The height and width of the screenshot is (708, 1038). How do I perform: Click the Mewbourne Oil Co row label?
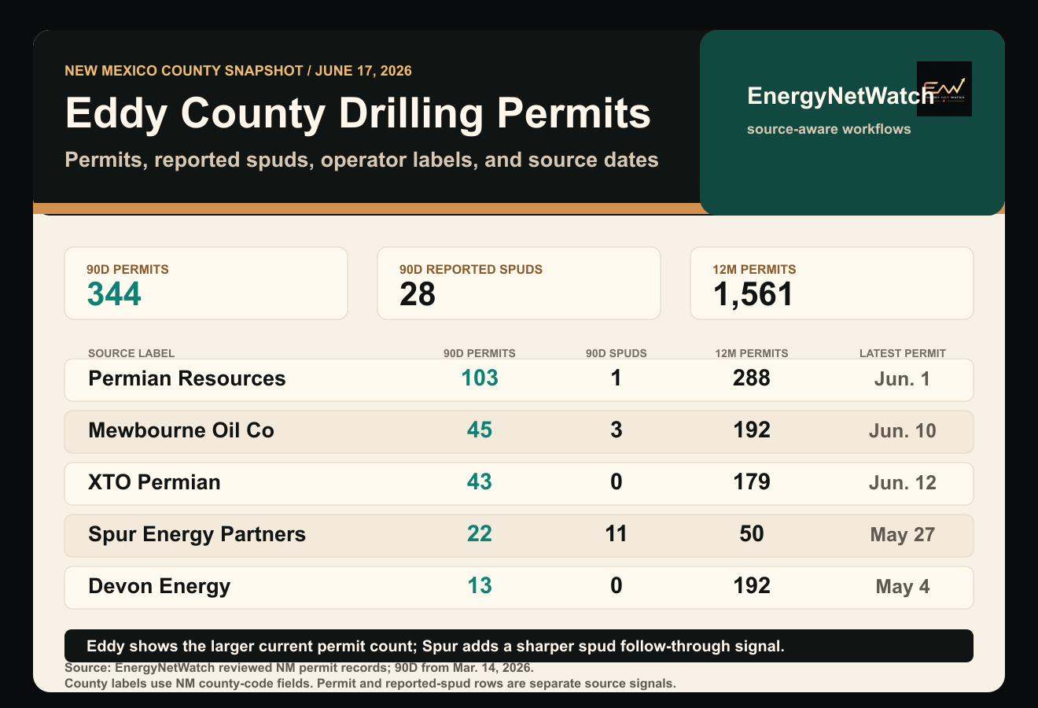point(182,430)
